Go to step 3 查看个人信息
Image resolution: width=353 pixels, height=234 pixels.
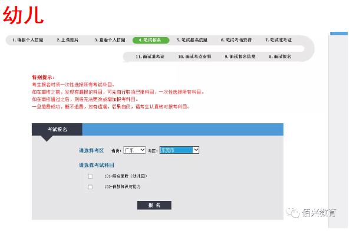tap(110, 40)
